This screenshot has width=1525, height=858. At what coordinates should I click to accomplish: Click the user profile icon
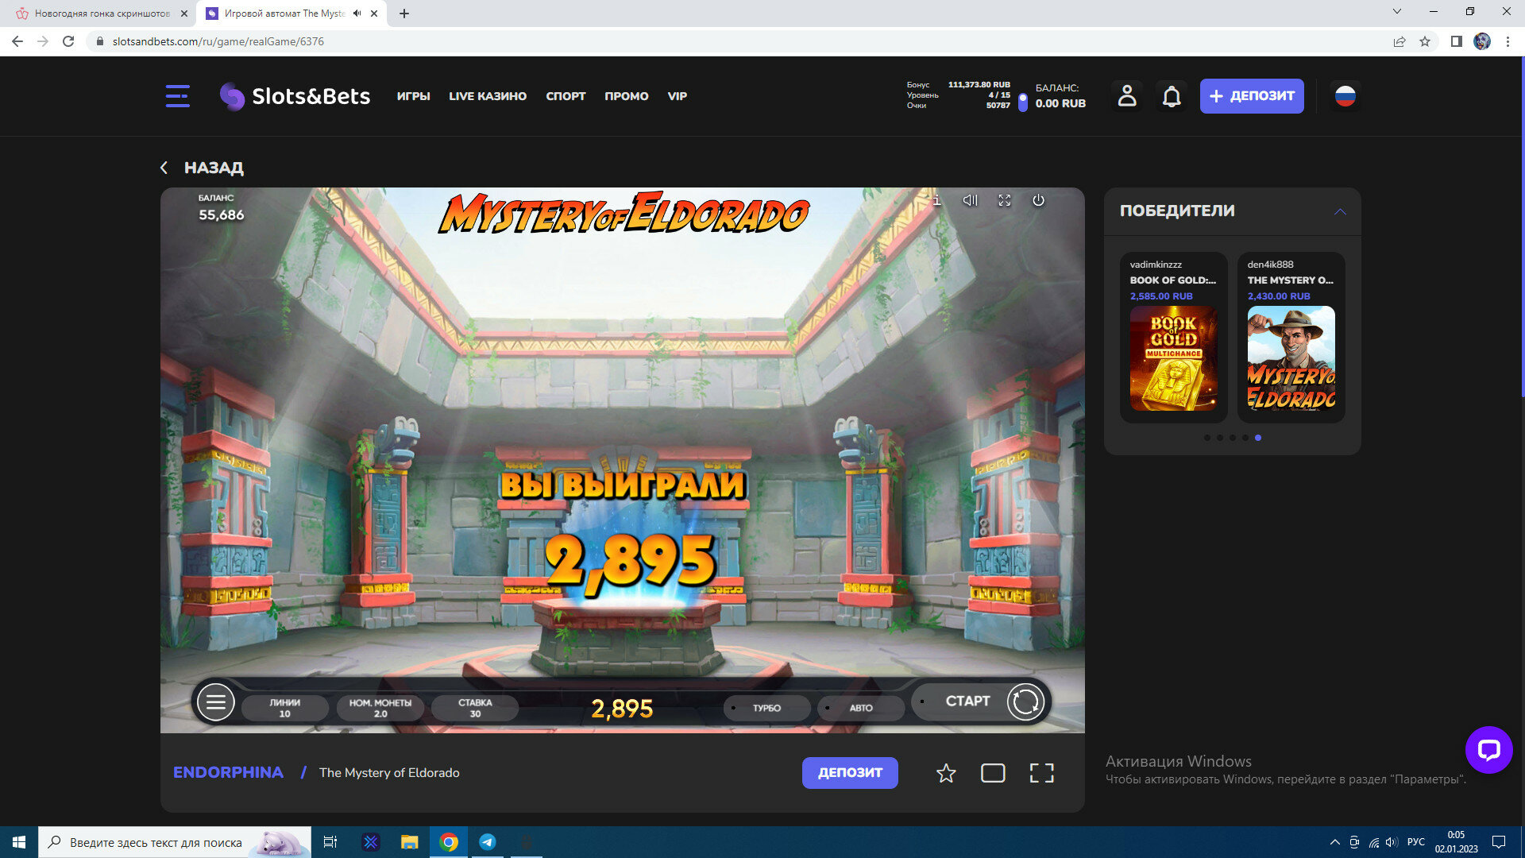pos(1127,96)
